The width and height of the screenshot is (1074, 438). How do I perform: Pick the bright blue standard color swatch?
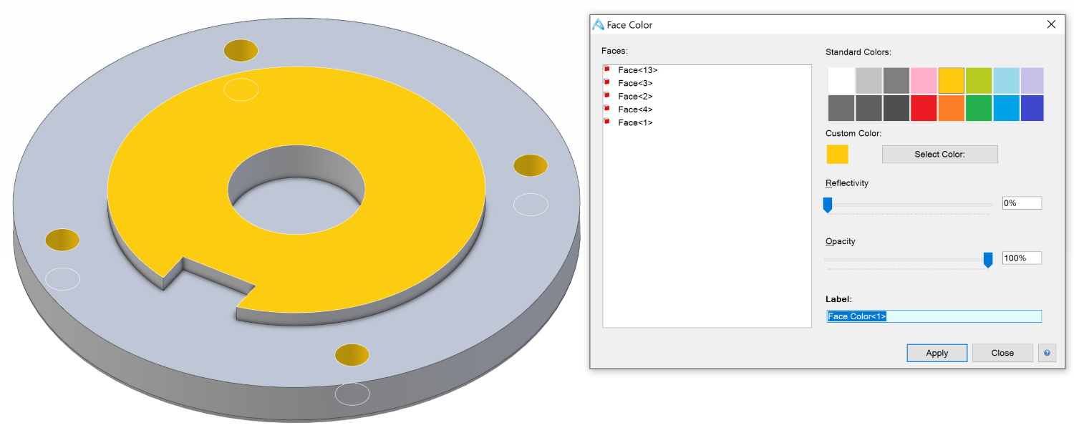(1006, 108)
